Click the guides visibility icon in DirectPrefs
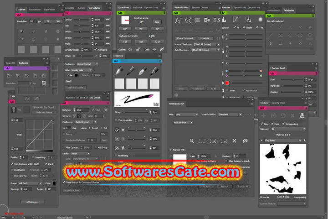328x219 pixels. (130, 49)
